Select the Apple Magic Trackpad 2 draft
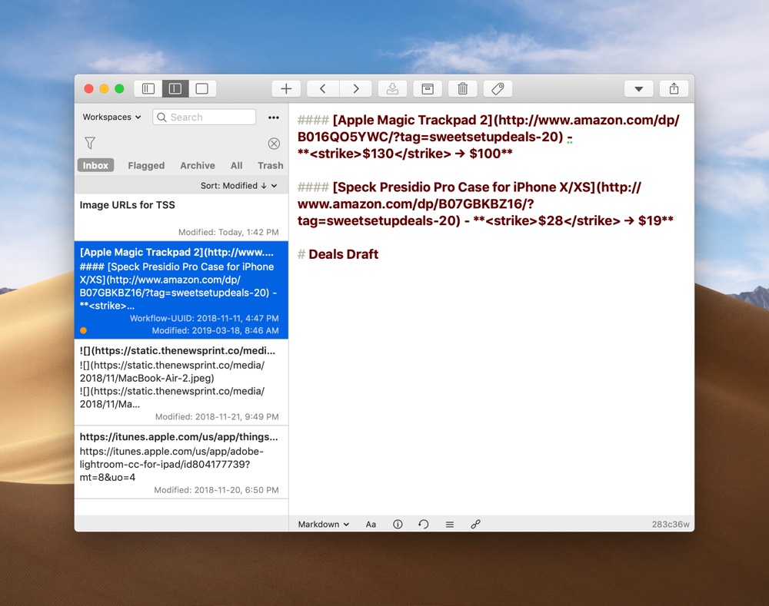769x606 pixels. [x=181, y=290]
